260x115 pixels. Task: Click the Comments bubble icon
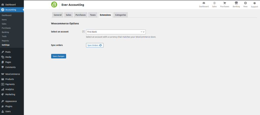click(x=3, y=67)
